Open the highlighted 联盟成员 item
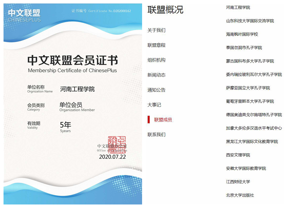The image size is (288, 208). [x=163, y=120]
